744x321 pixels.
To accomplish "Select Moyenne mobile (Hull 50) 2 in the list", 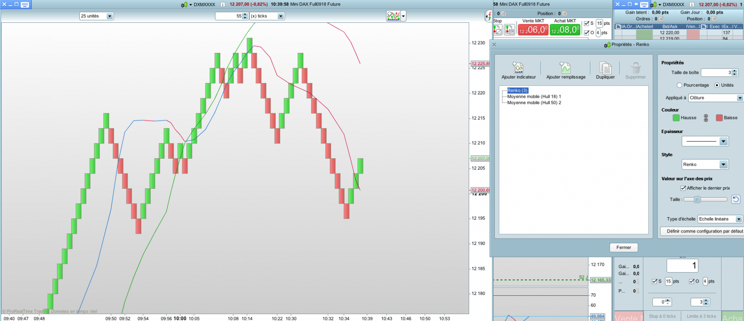I will (x=534, y=103).
